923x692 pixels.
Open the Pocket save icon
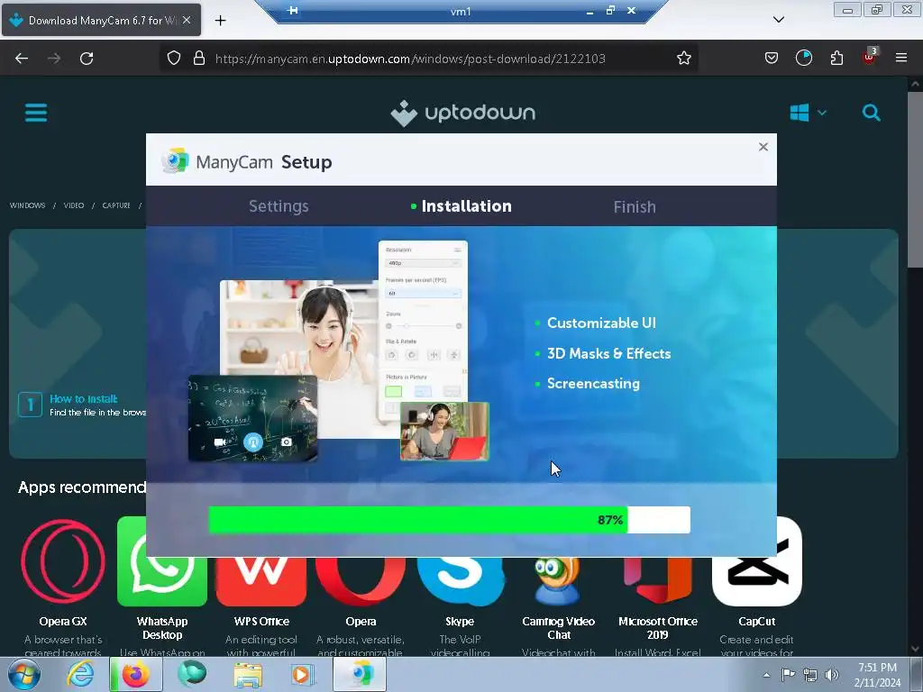[772, 59]
